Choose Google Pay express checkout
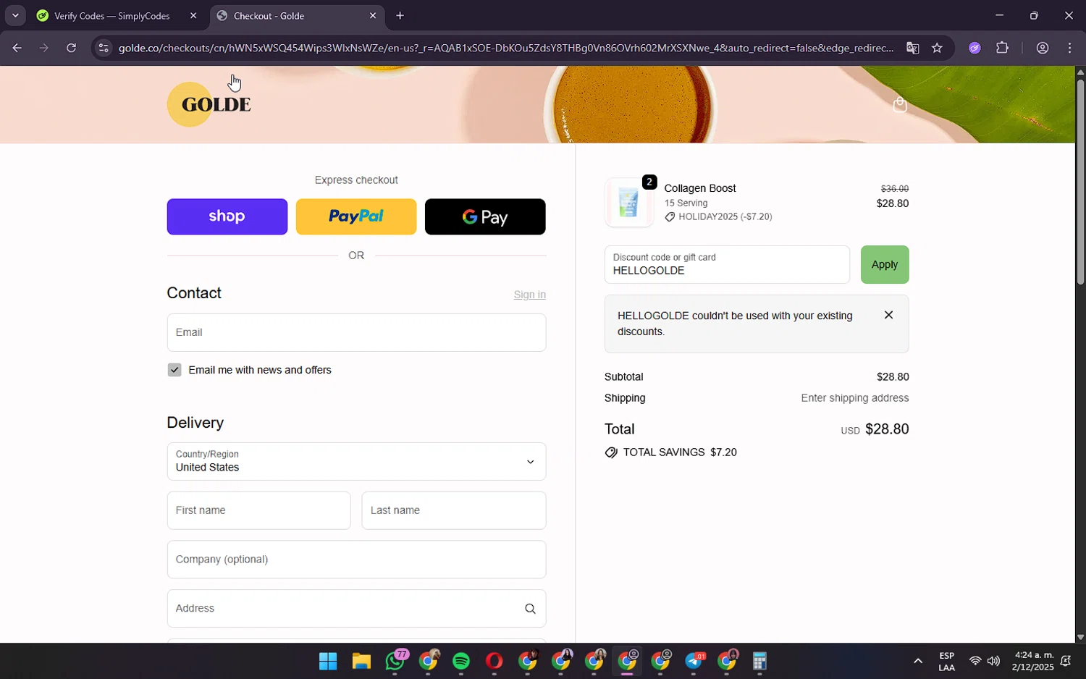This screenshot has width=1086, height=679. [x=485, y=216]
